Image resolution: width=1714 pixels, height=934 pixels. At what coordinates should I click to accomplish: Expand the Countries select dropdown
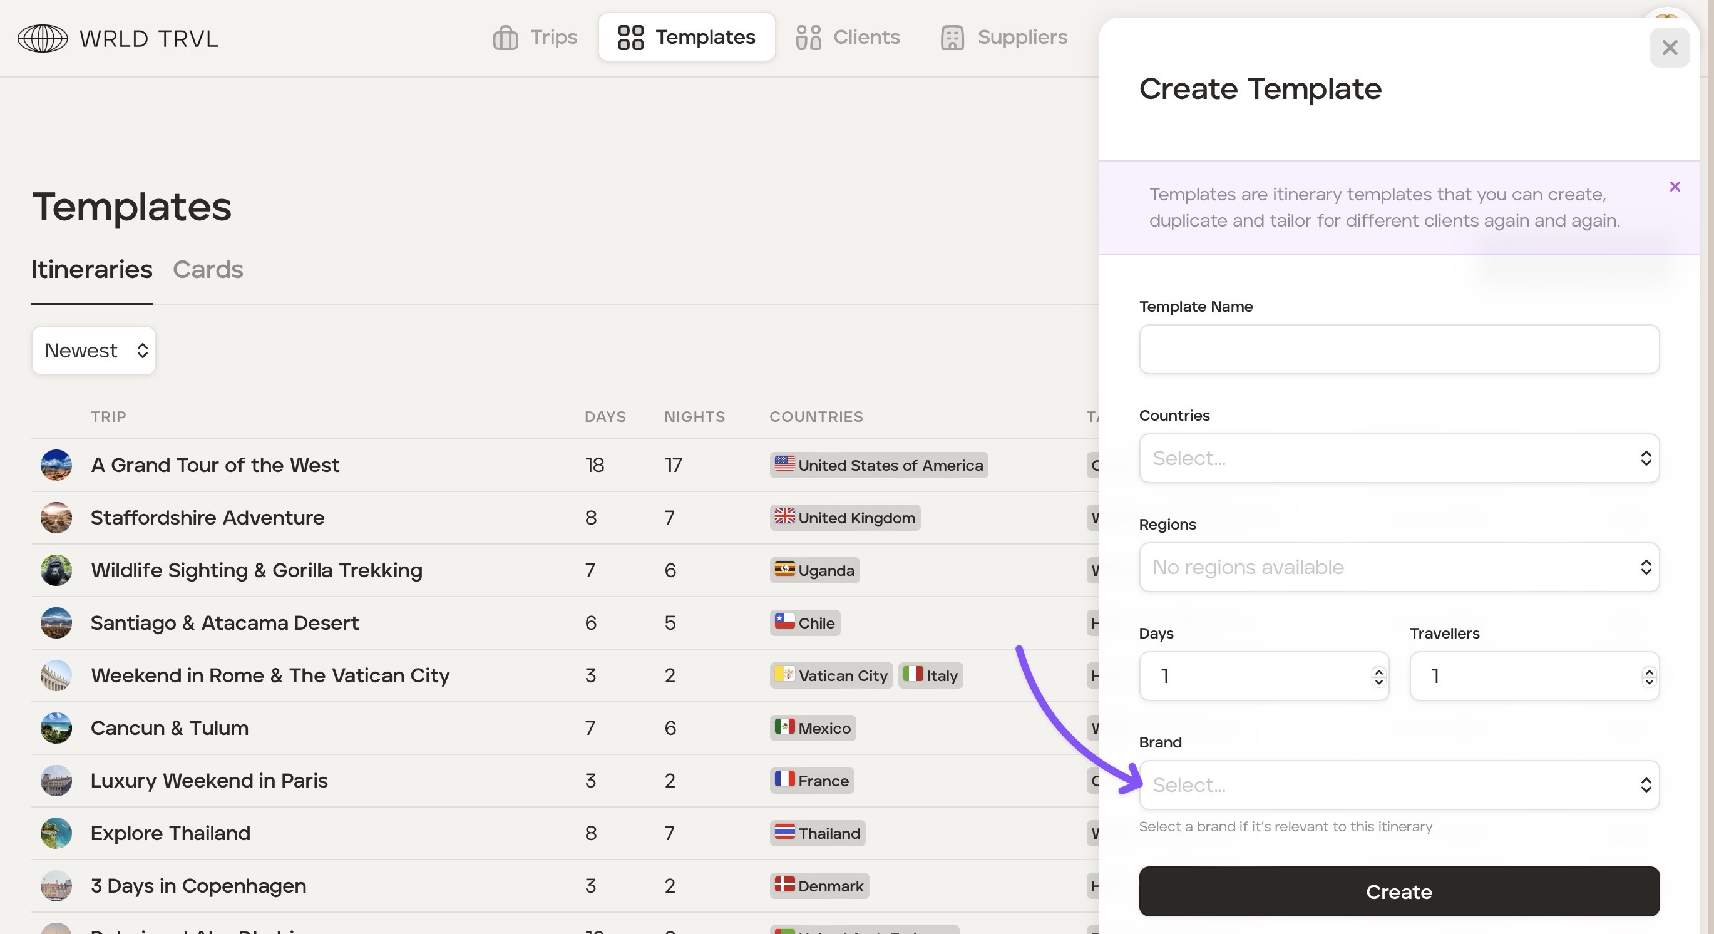[1398, 458]
